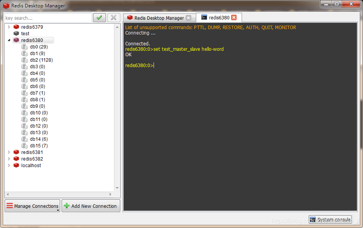Select the redis6382 connection label

pyautogui.click(x=32, y=159)
